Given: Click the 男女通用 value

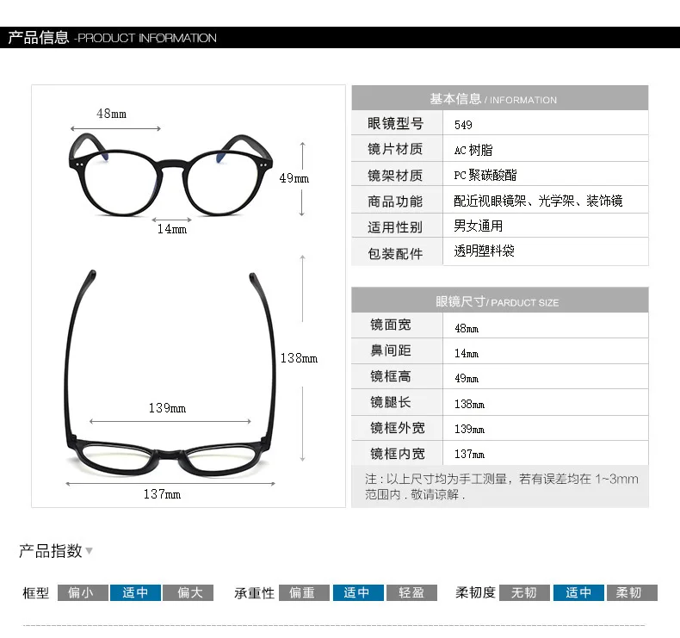Looking at the screenshot, I should (479, 226).
